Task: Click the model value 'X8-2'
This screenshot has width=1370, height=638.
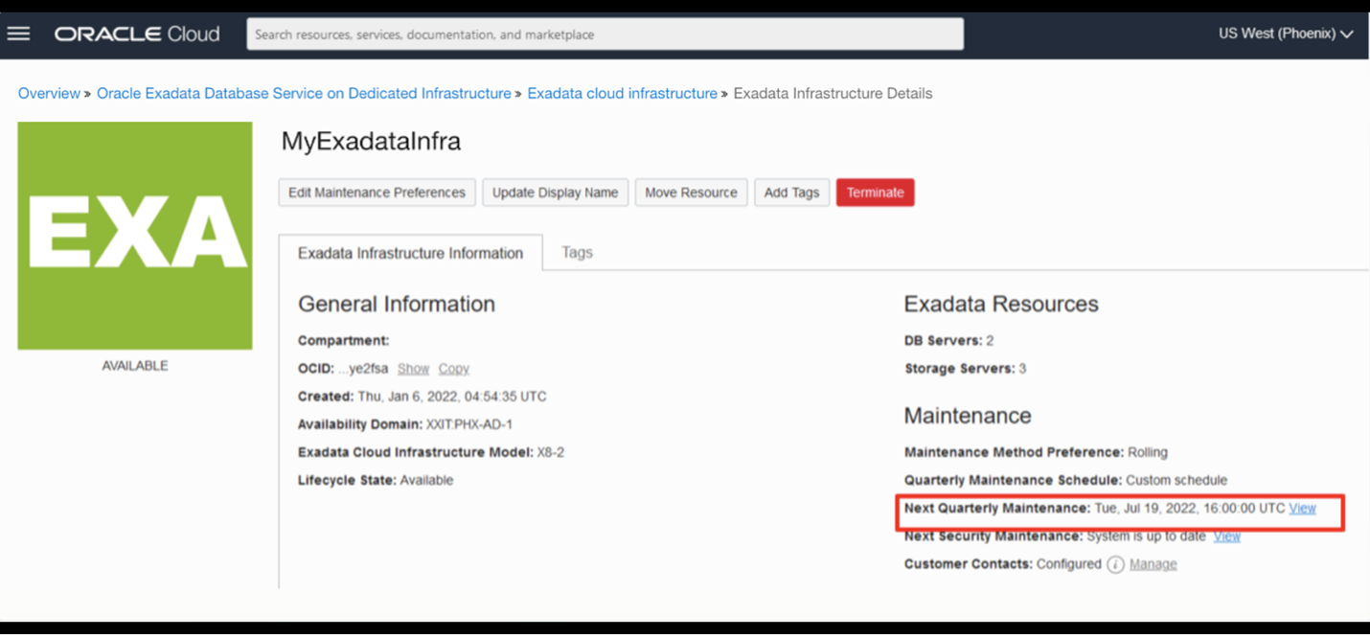Action: click(551, 452)
